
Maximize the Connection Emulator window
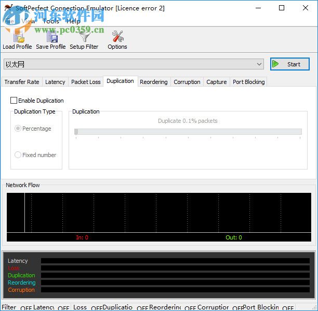[282, 8]
